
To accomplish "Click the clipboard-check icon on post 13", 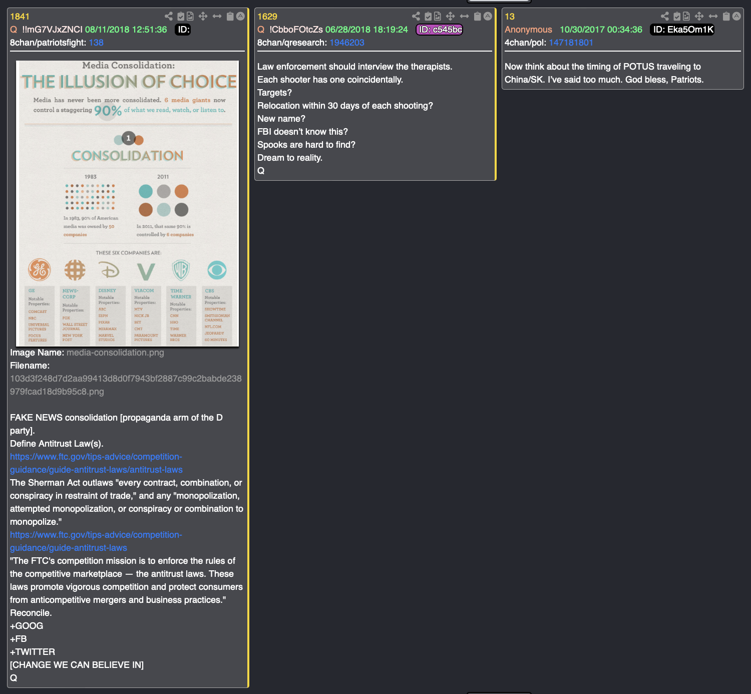I will coord(677,16).
